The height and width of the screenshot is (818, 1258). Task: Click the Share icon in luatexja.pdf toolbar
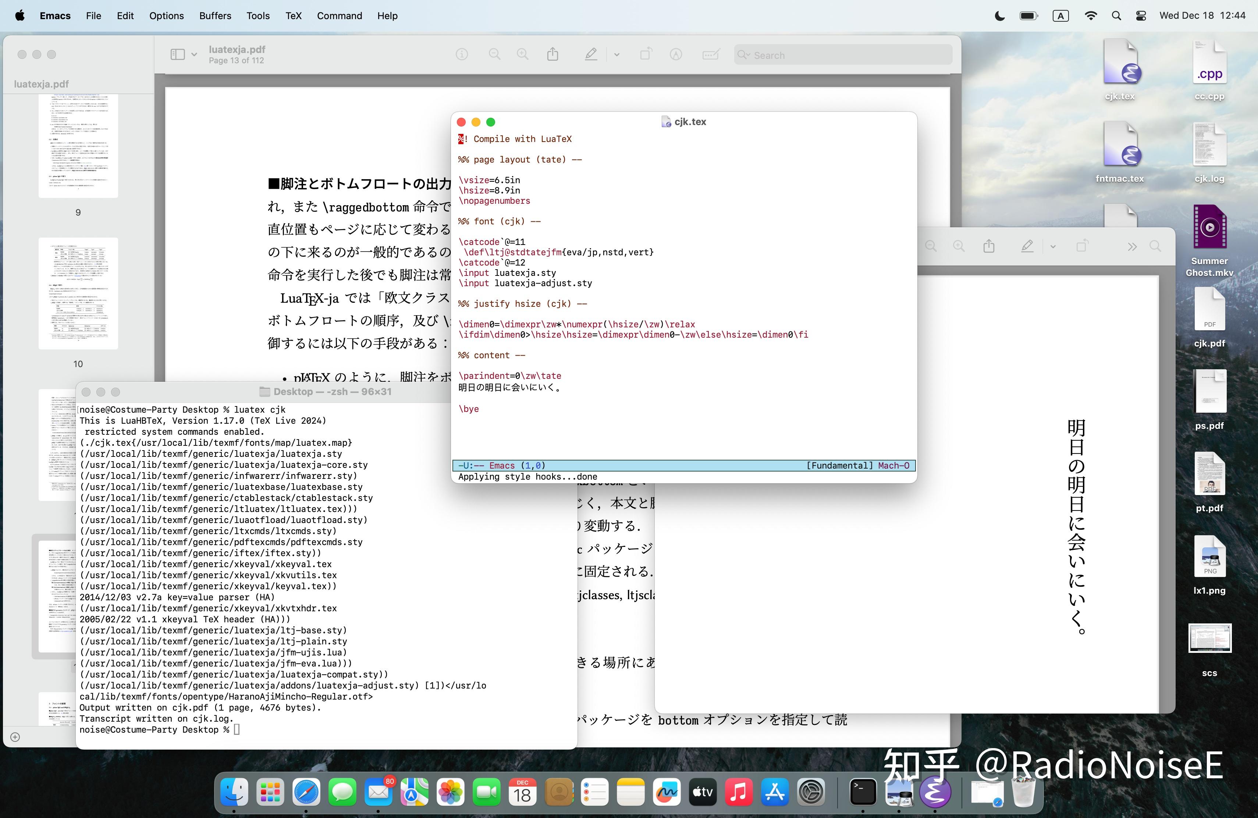click(552, 54)
